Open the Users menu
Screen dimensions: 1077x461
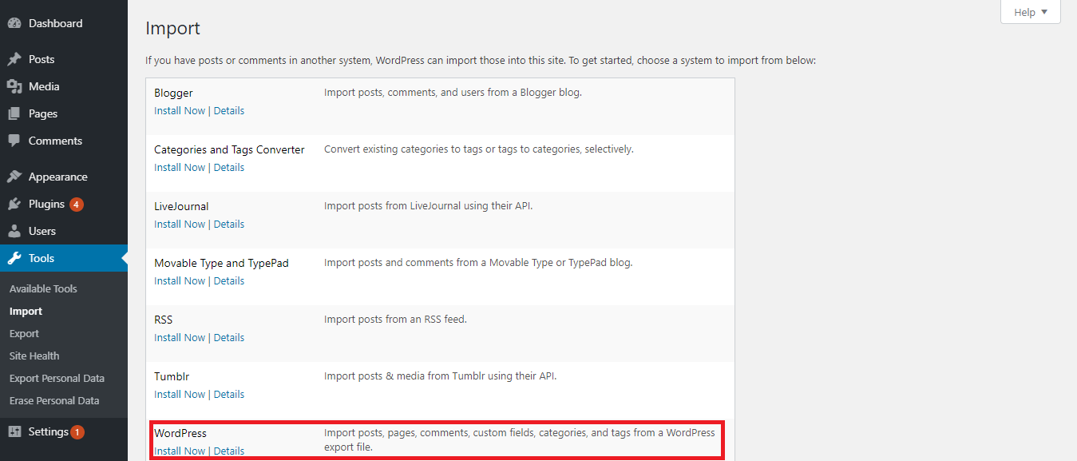tap(42, 231)
